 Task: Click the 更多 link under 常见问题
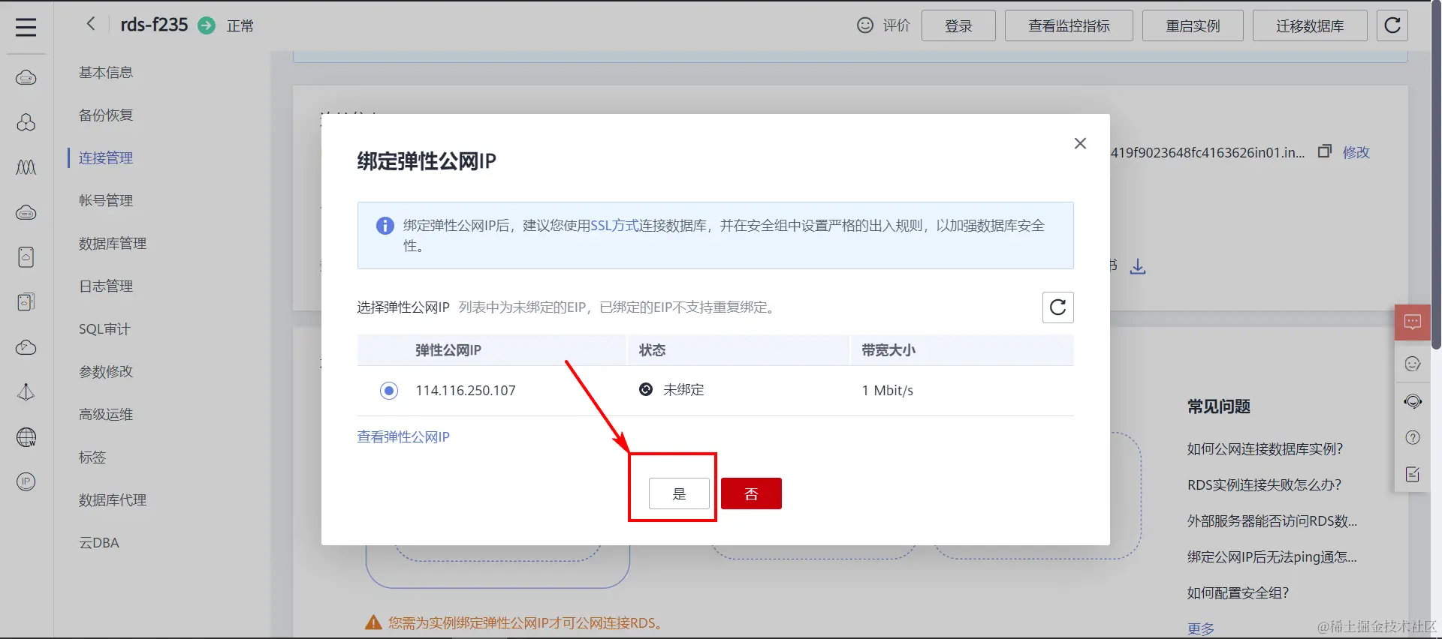(1200, 628)
